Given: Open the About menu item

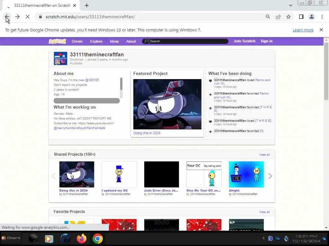Looking at the screenshot, I should [131, 41].
